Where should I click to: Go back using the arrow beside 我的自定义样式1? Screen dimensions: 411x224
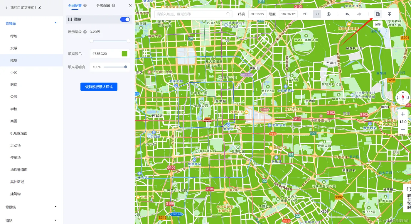click(x=6, y=8)
